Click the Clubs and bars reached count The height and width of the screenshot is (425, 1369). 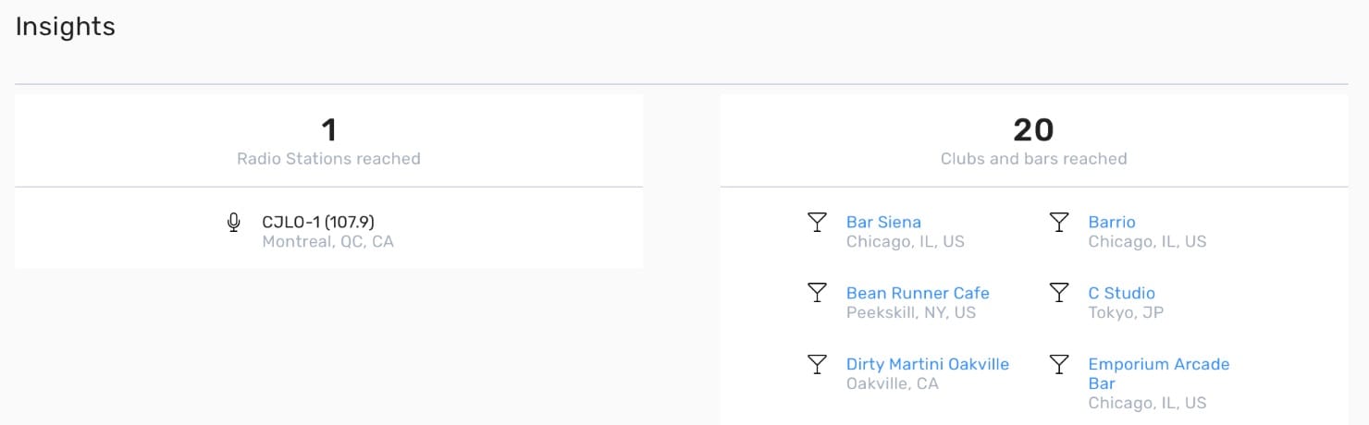tap(1033, 130)
